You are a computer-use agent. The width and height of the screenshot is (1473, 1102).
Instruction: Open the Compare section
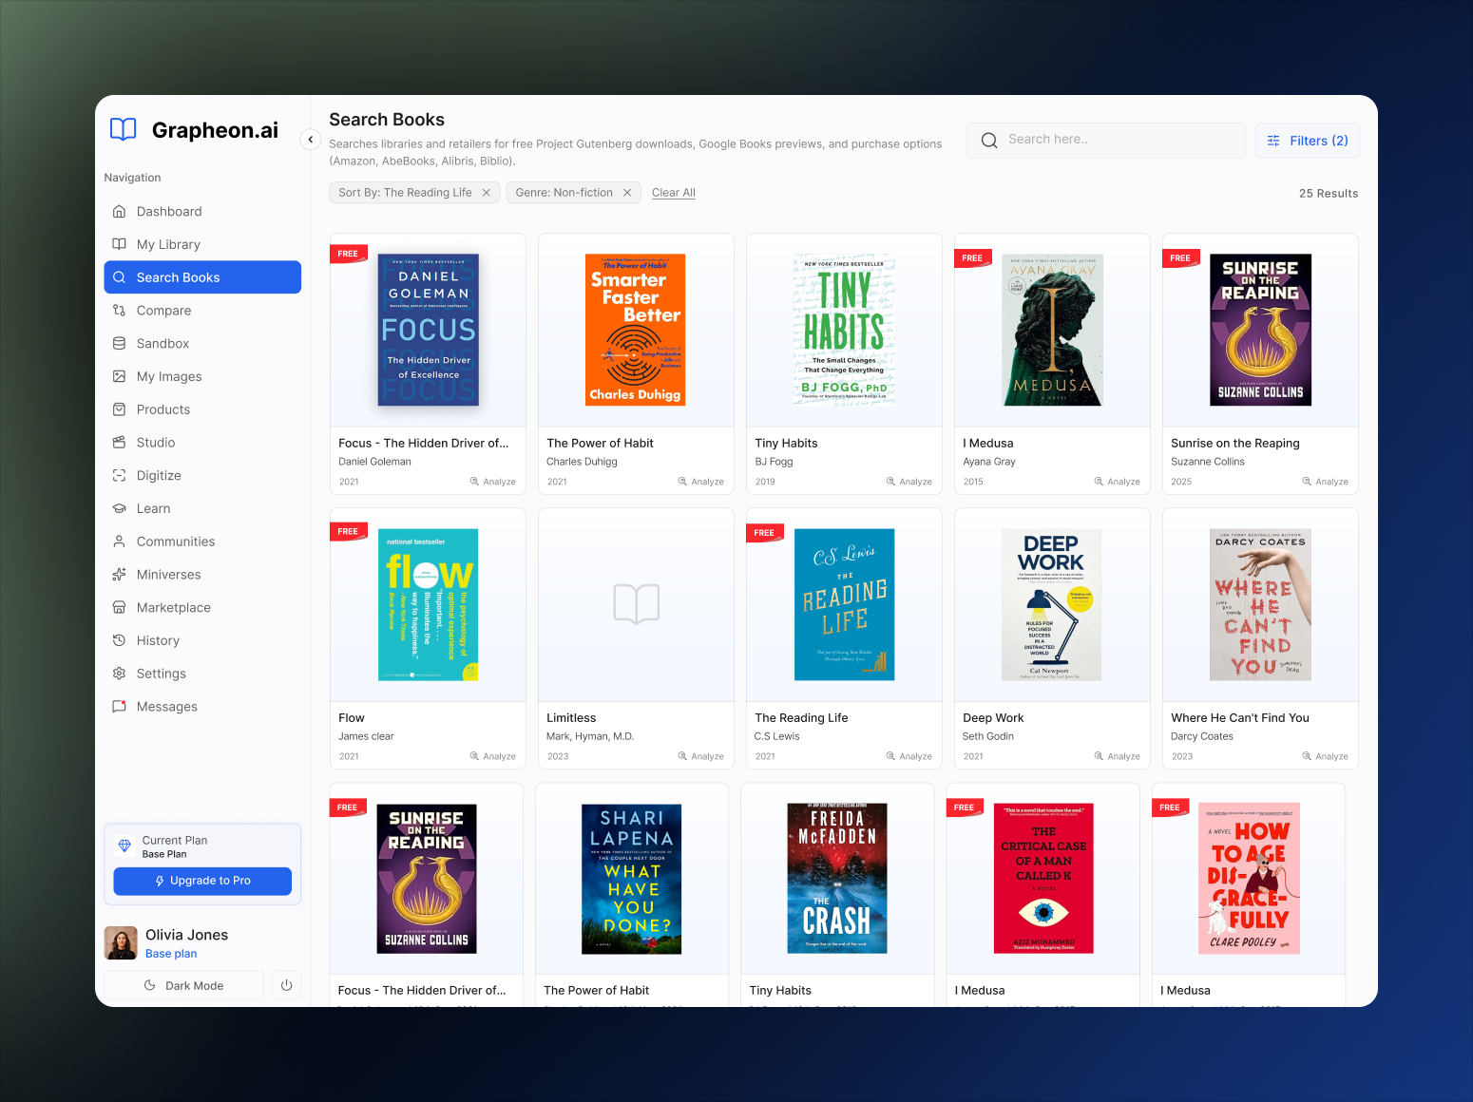202,311
